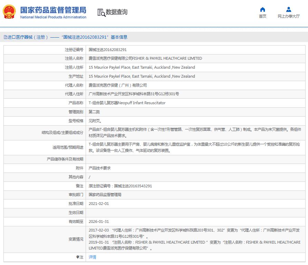Viewport: 308px width, 265px height.
Task: Open 首页 text link
Action: pyautogui.click(x=262, y=16)
